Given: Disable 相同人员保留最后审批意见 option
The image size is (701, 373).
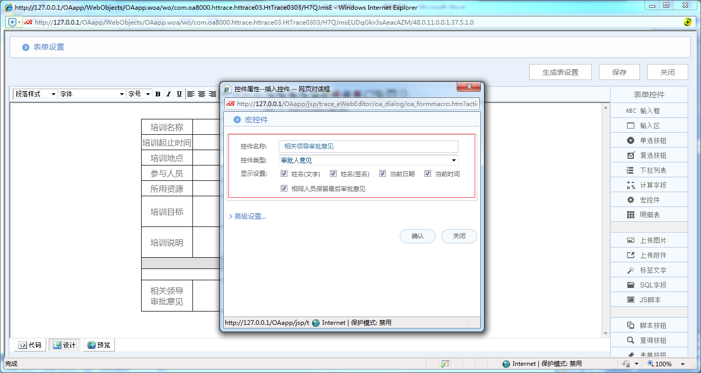Looking at the screenshot, I should pyautogui.click(x=284, y=188).
